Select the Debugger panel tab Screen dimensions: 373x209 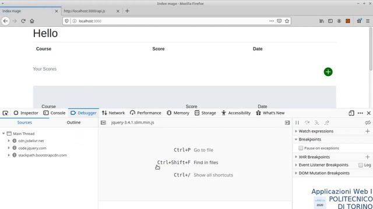(x=83, y=113)
